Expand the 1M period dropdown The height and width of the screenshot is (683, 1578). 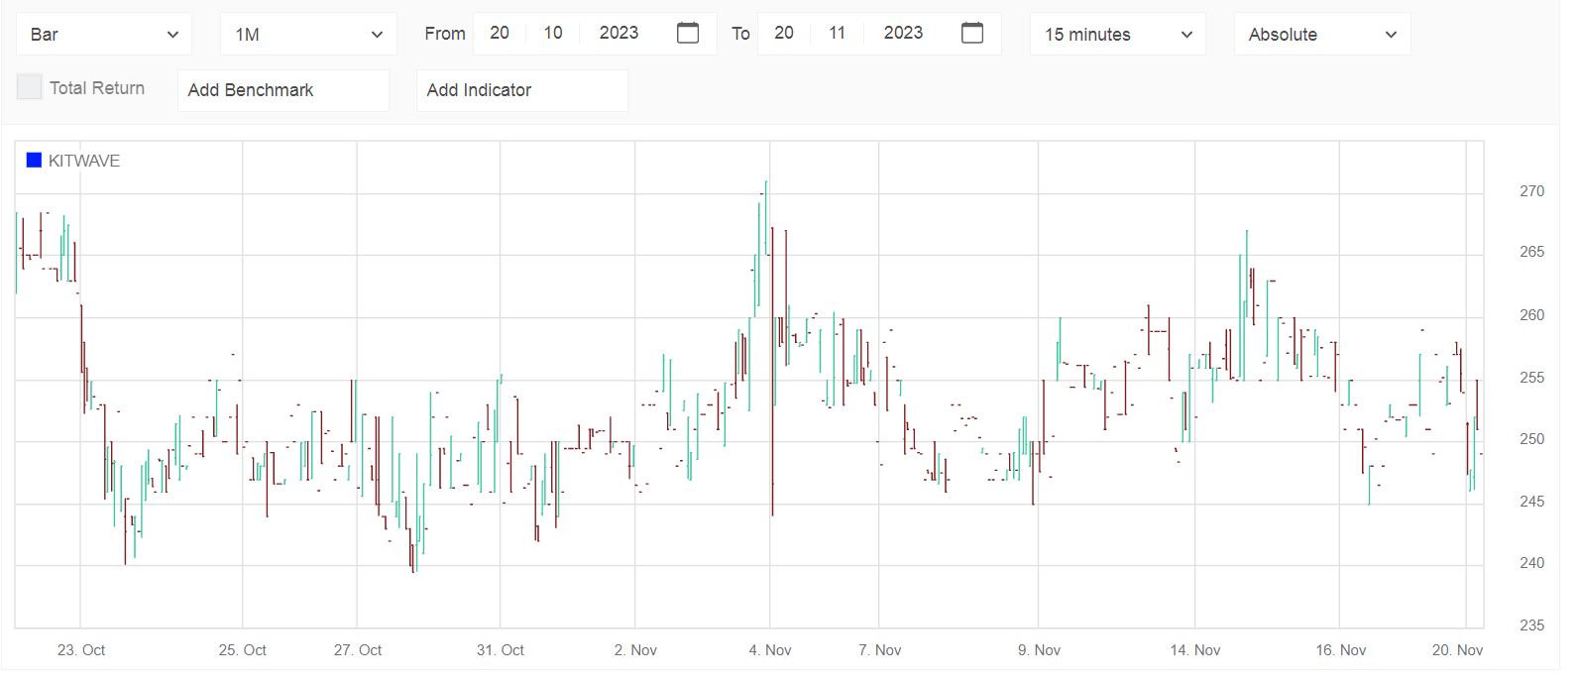point(308,34)
